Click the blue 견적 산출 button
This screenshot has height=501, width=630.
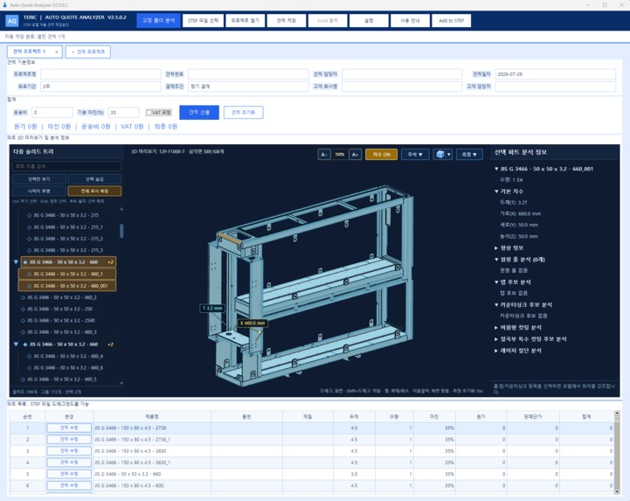pyautogui.click(x=199, y=113)
